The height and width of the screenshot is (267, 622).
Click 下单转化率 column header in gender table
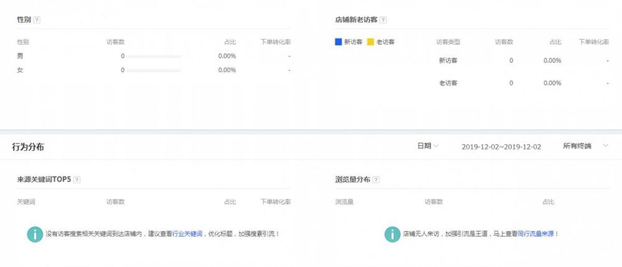tap(275, 42)
